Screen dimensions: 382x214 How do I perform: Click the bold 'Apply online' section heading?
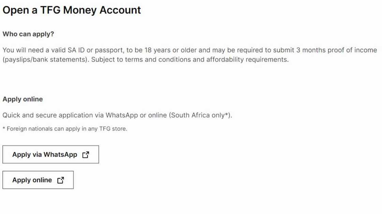[23, 99]
